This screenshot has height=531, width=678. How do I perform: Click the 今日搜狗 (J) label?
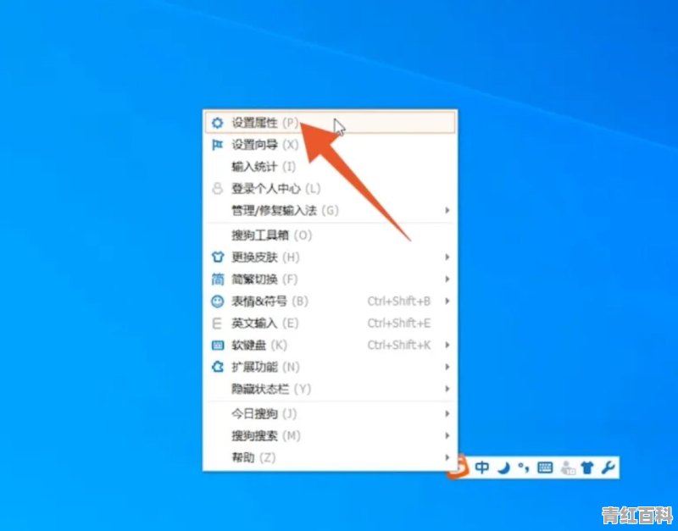click(264, 414)
